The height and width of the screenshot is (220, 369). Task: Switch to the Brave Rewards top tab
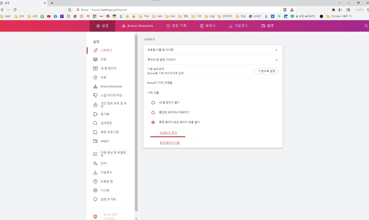pos(138,26)
